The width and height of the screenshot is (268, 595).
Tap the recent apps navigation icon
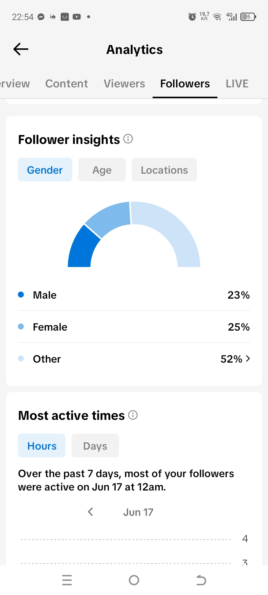(67, 580)
